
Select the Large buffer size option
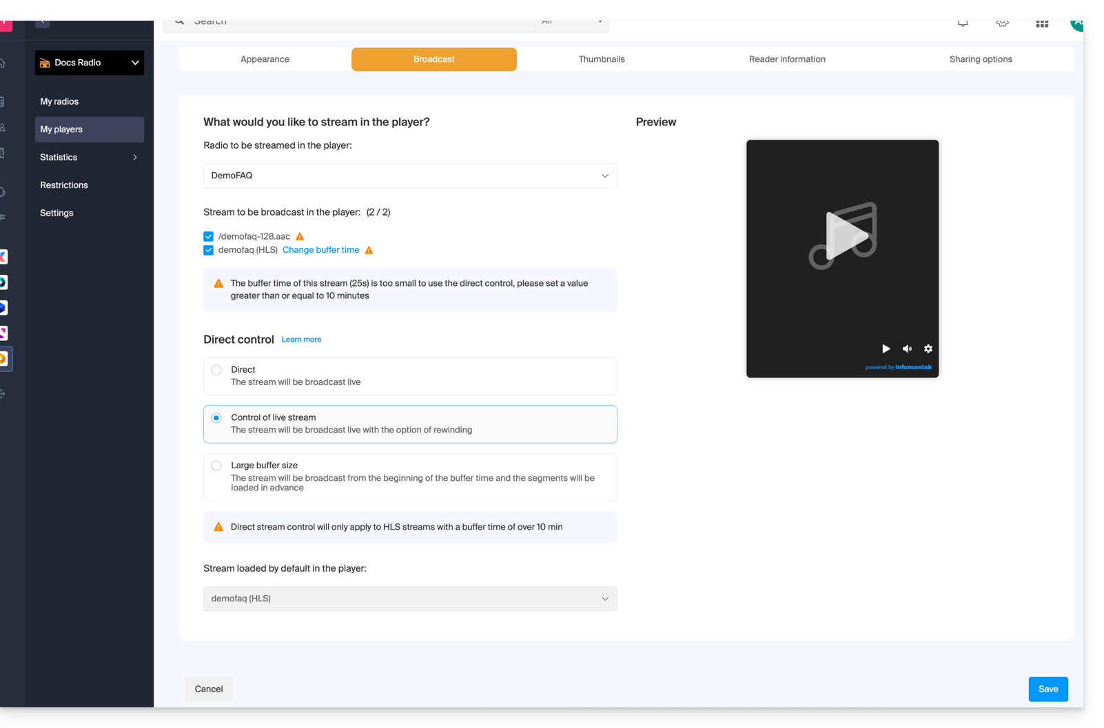[216, 466]
